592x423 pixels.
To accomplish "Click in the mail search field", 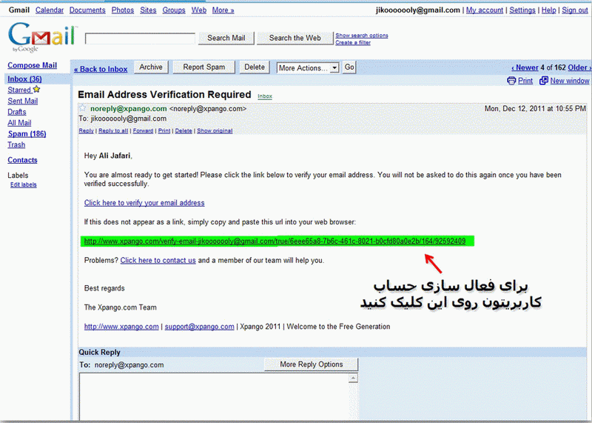I will (x=140, y=39).
